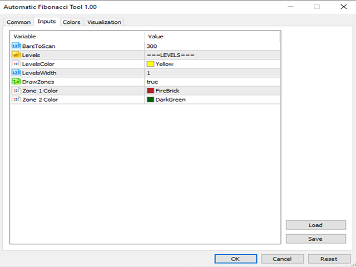Select the DrawZones variable name
356x267 pixels.
(x=38, y=82)
